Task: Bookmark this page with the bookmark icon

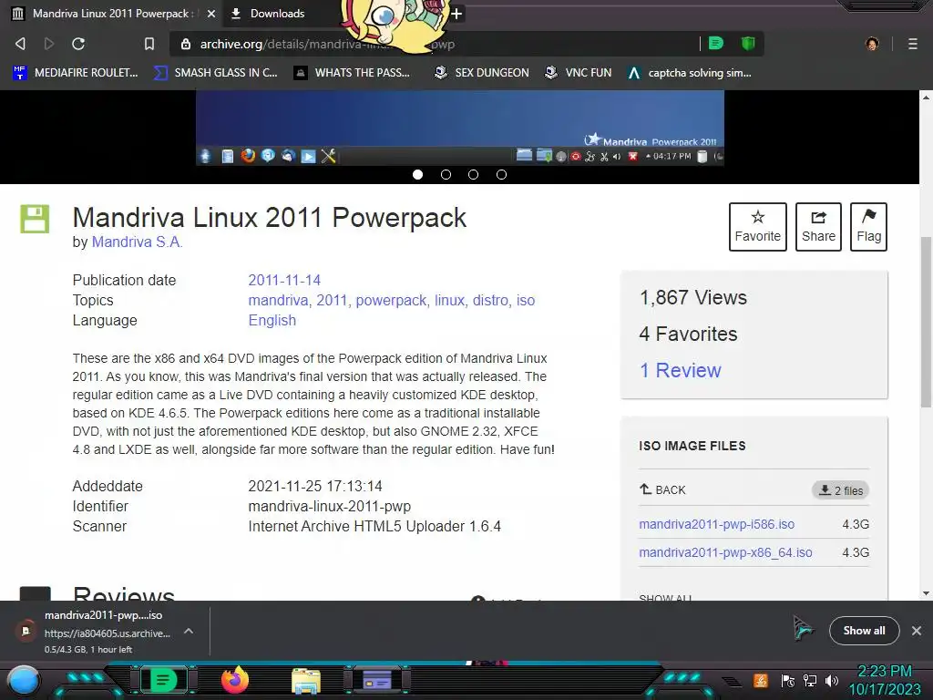Action: tap(149, 44)
